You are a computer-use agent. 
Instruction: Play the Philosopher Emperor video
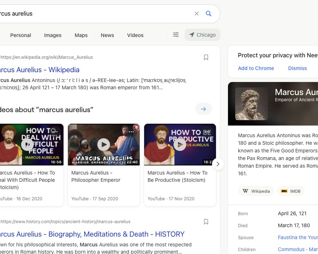[x=103, y=144]
